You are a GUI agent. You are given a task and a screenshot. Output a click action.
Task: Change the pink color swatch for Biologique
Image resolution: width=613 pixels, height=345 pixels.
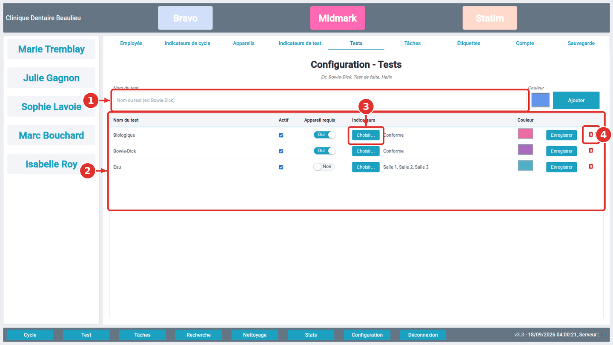[525, 134]
